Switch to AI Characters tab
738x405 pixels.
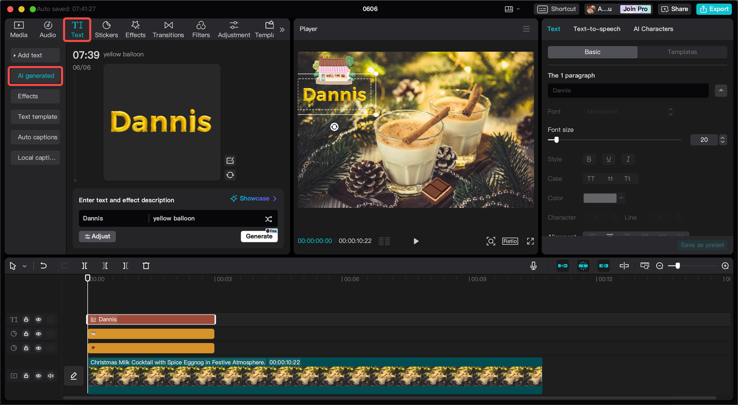653,29
